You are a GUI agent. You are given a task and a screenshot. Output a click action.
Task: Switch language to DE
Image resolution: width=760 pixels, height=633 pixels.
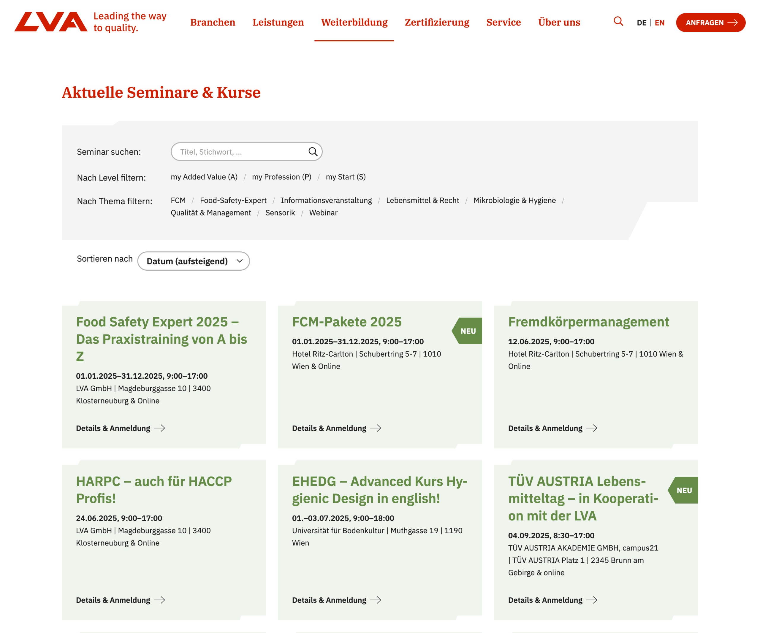pyautogui.click(x=641, y=23)
